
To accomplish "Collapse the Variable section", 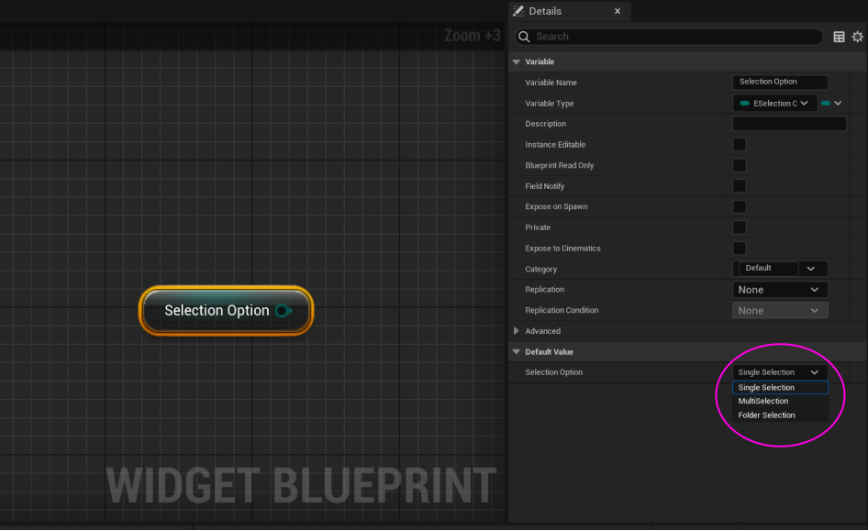I will click(x=517, y=62).
